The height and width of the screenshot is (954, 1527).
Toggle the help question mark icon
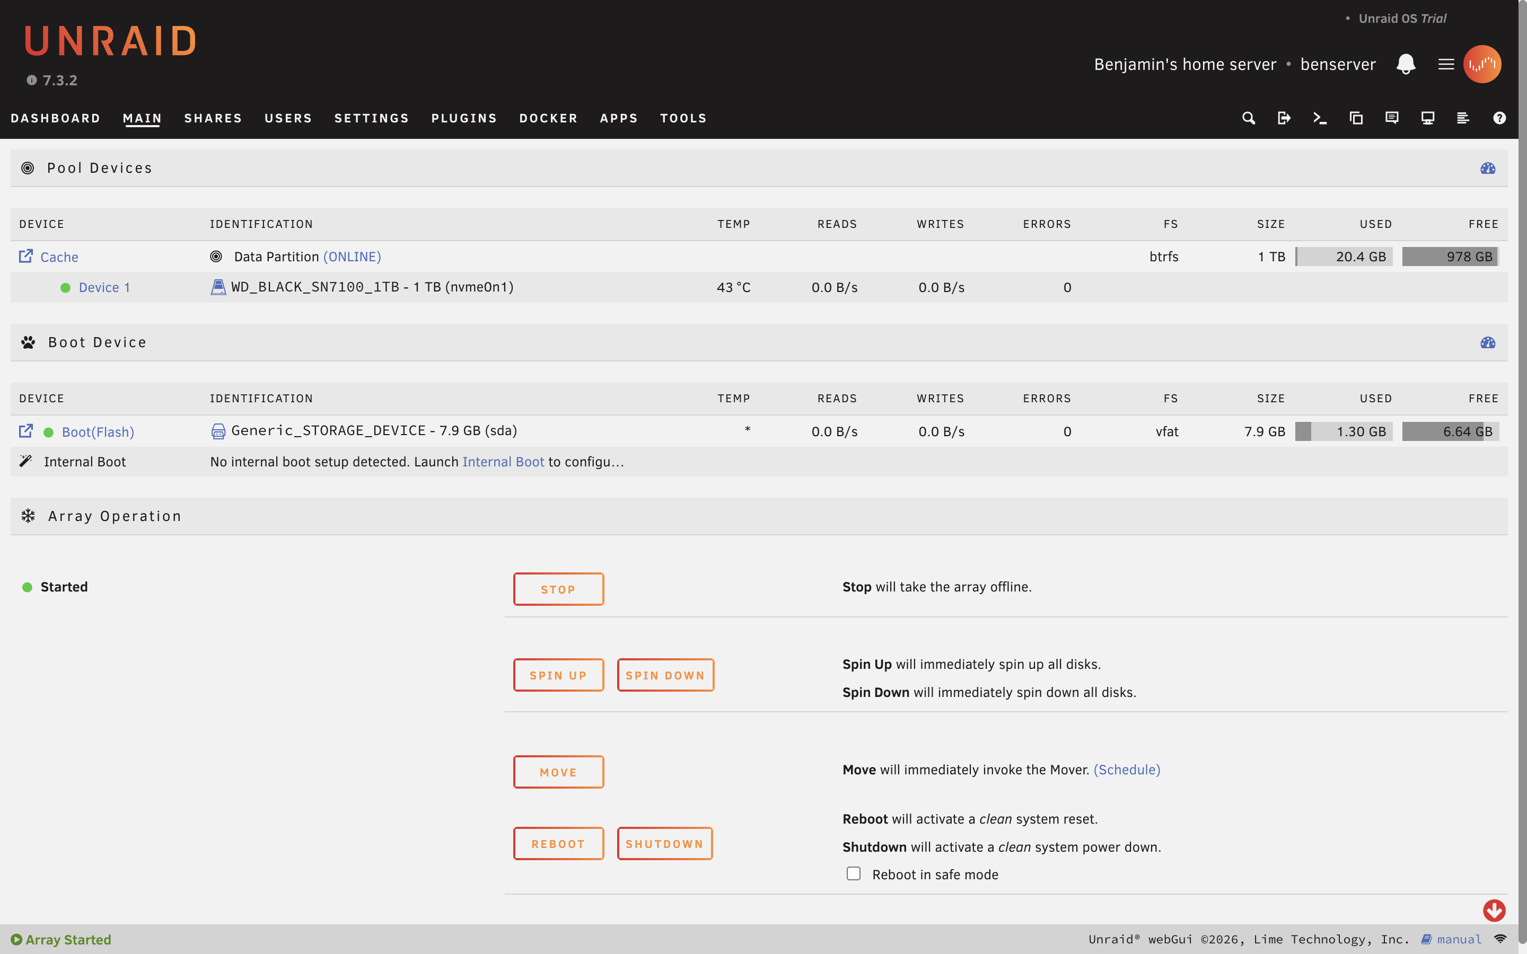[x=1500, y=118]
